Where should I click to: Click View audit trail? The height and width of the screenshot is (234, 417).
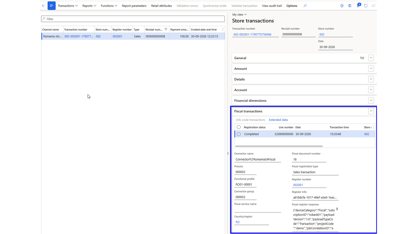[x=272, y=6]
